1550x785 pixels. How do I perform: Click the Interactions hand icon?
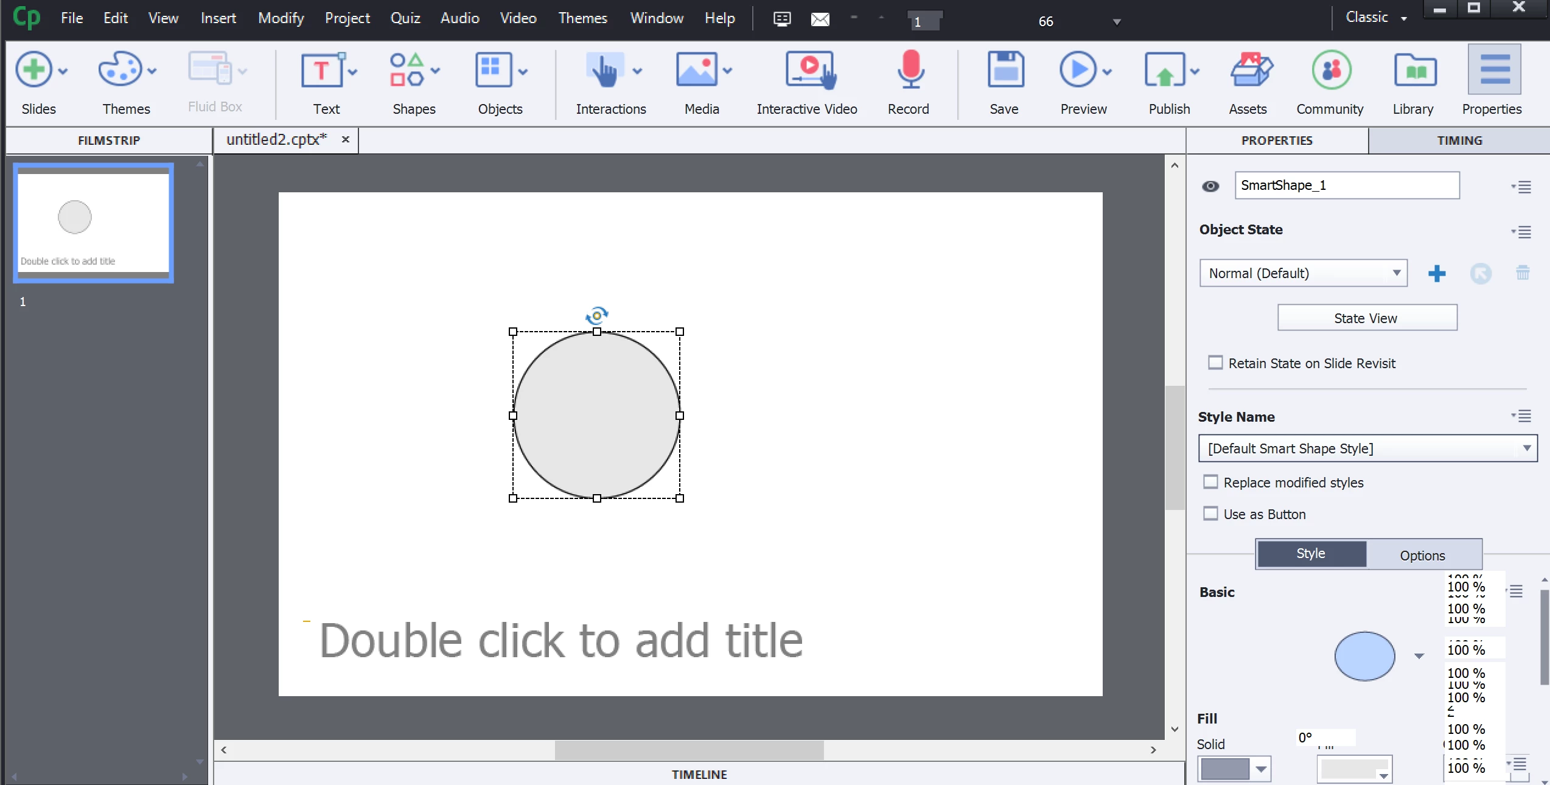point(604,71)
